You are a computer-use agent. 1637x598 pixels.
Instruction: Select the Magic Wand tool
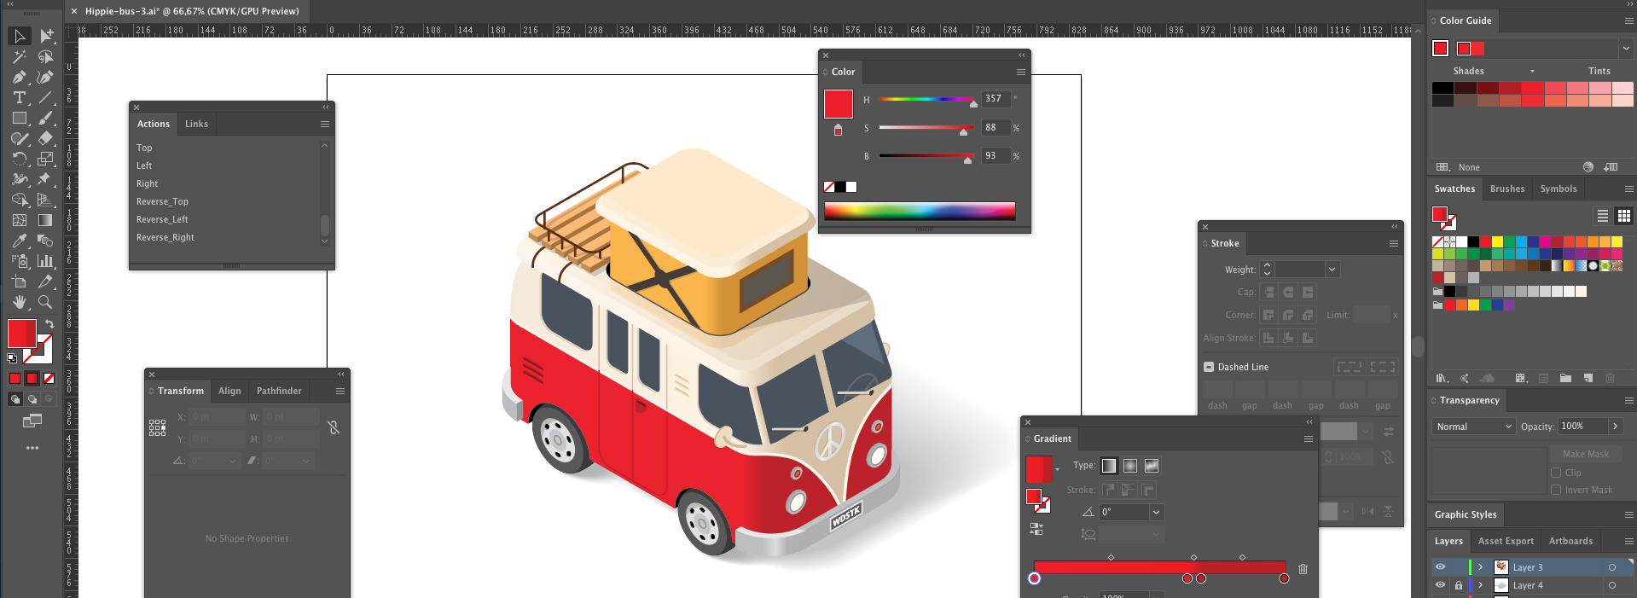coord(19,57)
